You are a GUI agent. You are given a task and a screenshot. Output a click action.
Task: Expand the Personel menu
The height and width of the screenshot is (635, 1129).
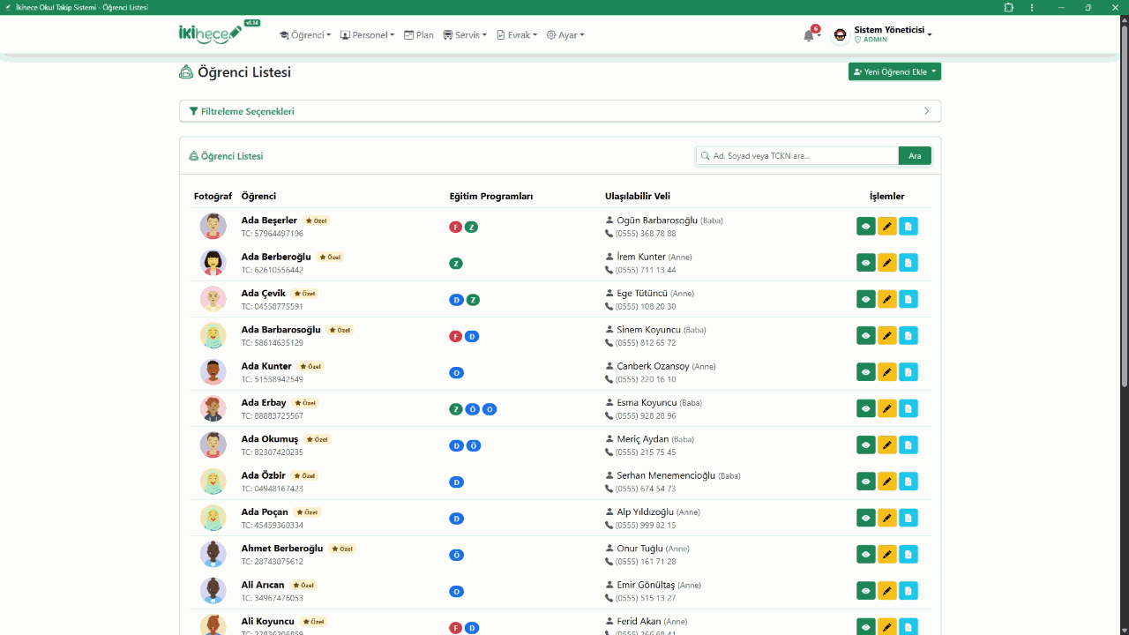(x=367, y=35)
